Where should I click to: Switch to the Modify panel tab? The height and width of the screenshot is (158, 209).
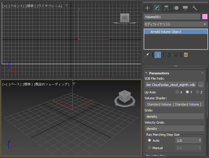pyautogui.click(x=157, y=8)
